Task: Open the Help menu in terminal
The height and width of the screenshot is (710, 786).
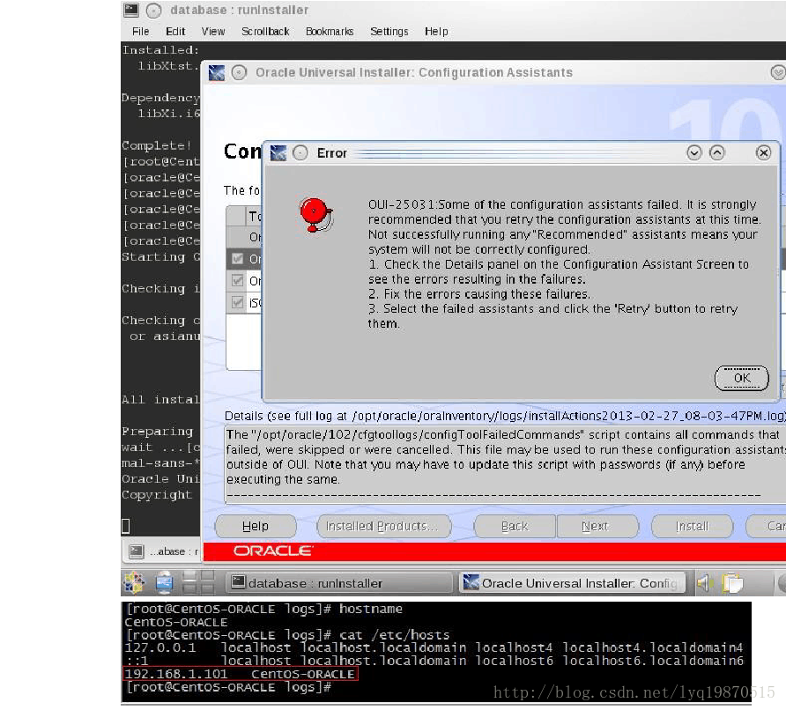Action: [436, 32]
